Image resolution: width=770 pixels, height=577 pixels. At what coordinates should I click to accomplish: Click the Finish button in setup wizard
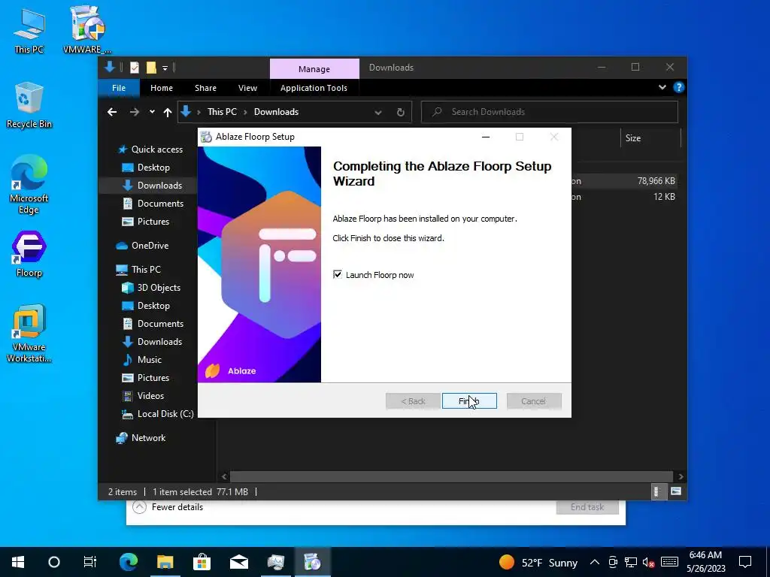coord(469,401)
